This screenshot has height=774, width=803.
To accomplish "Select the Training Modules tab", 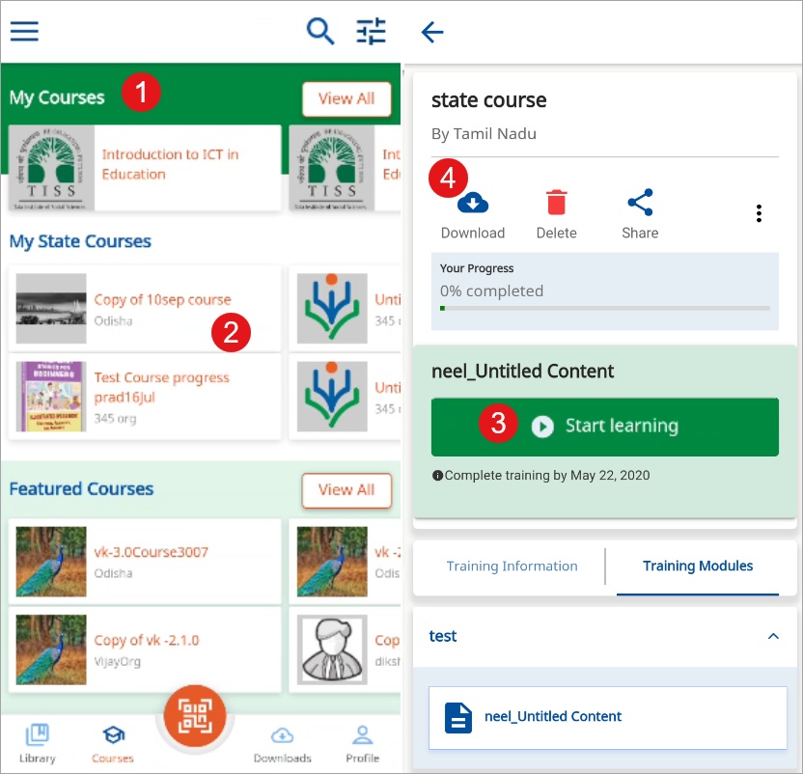I will point(698,567).
